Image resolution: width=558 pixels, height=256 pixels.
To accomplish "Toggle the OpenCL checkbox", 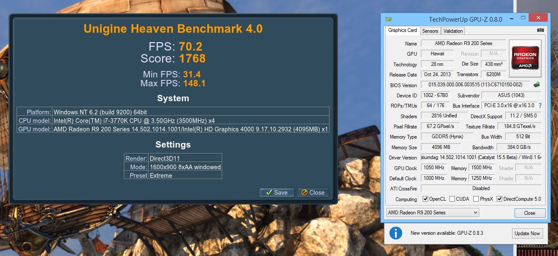I will tap(425, 199).
